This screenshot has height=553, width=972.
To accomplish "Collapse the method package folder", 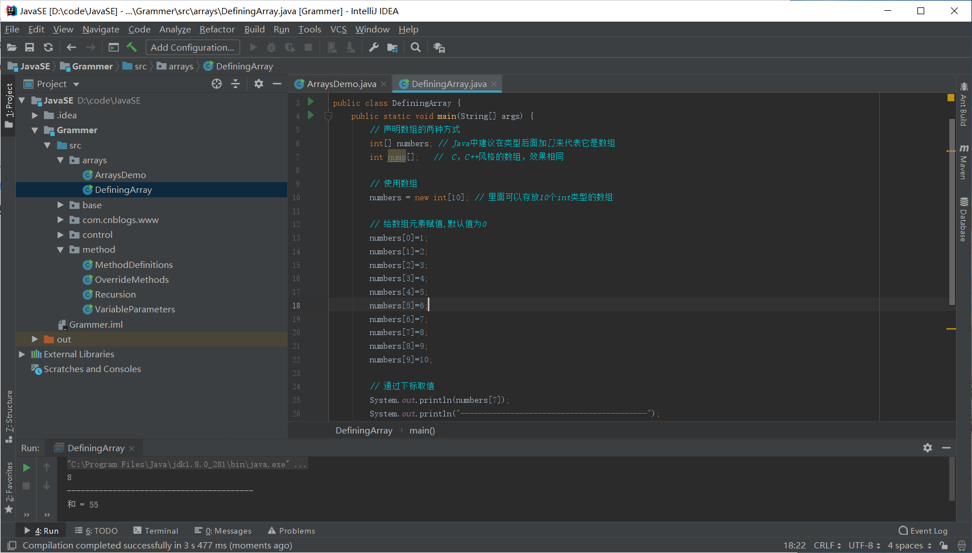I will pos(60,250).
